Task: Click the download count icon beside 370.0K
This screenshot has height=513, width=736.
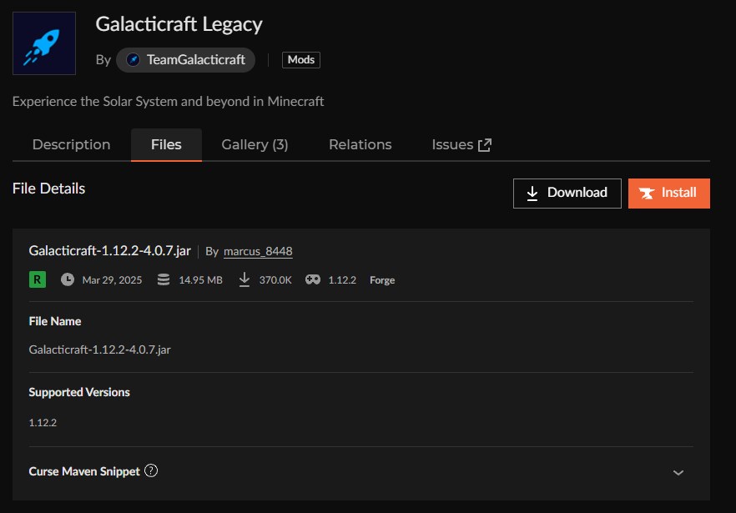Action: (244, 279)
